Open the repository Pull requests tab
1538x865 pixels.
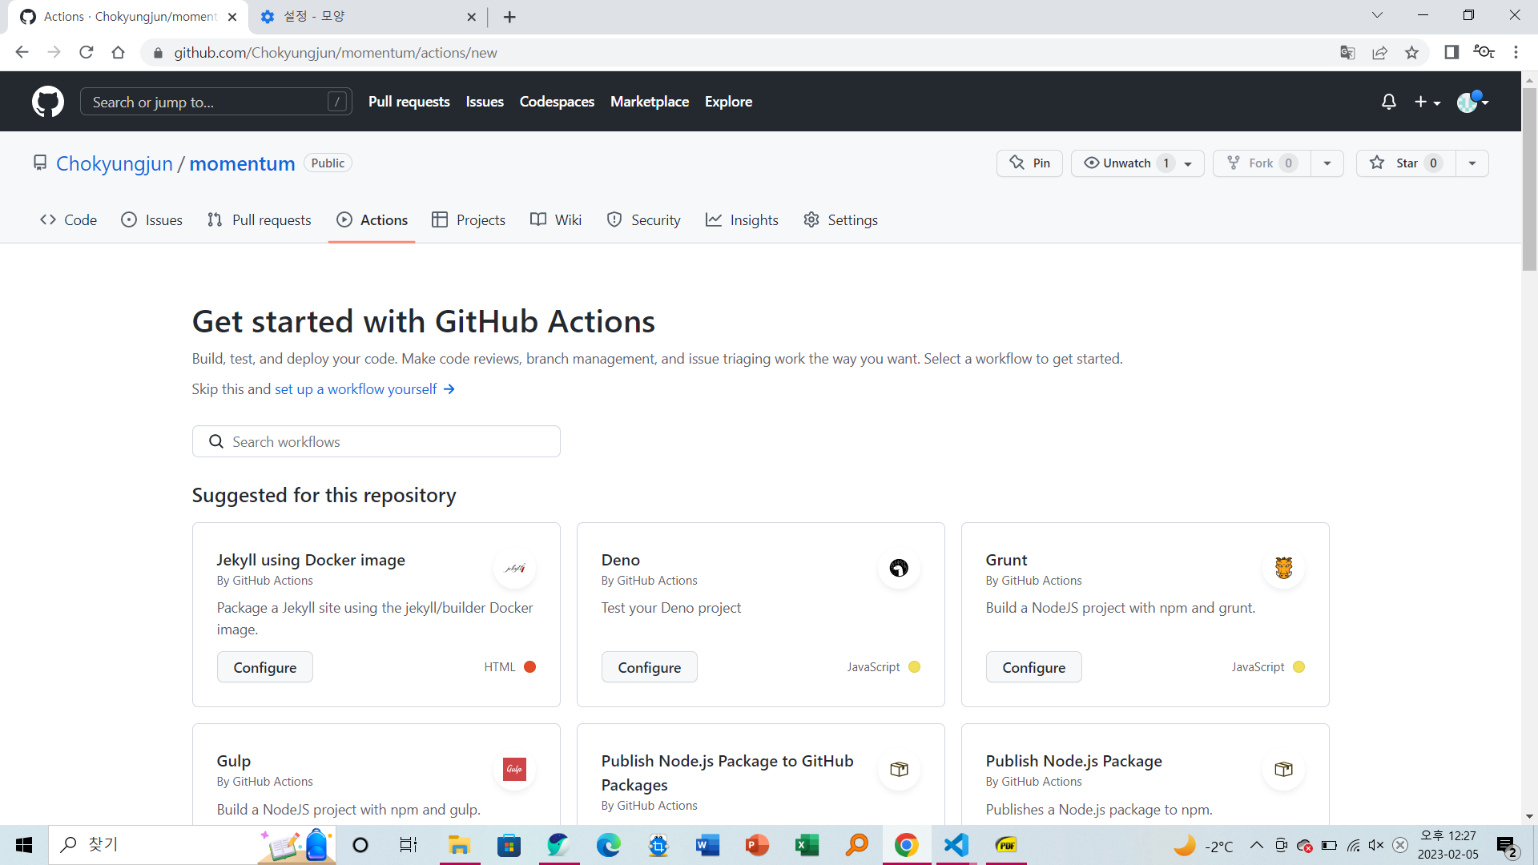click(x=259, y=220)
